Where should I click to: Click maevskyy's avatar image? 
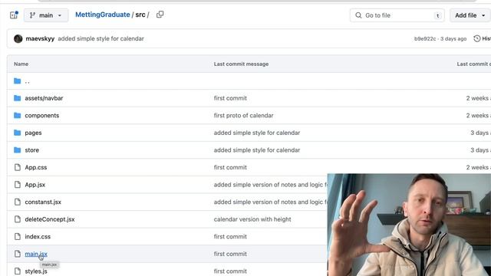tap(18, 38)
